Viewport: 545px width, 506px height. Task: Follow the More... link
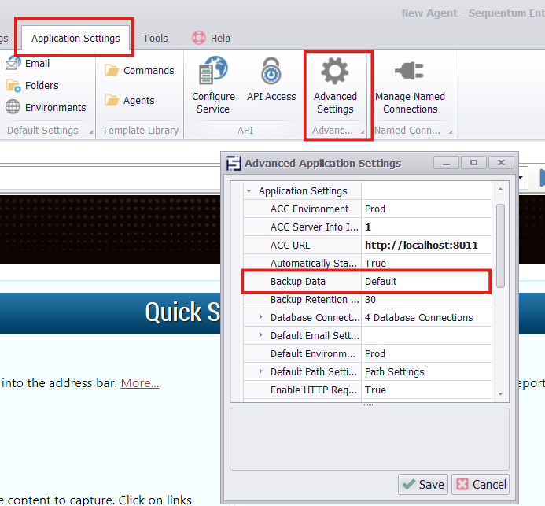coord(140,383)
